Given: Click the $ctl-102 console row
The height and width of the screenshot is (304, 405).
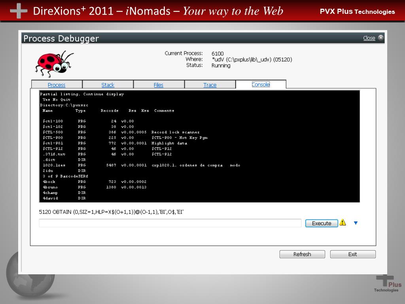Looking at the screenshot, I should click(88, 127).
